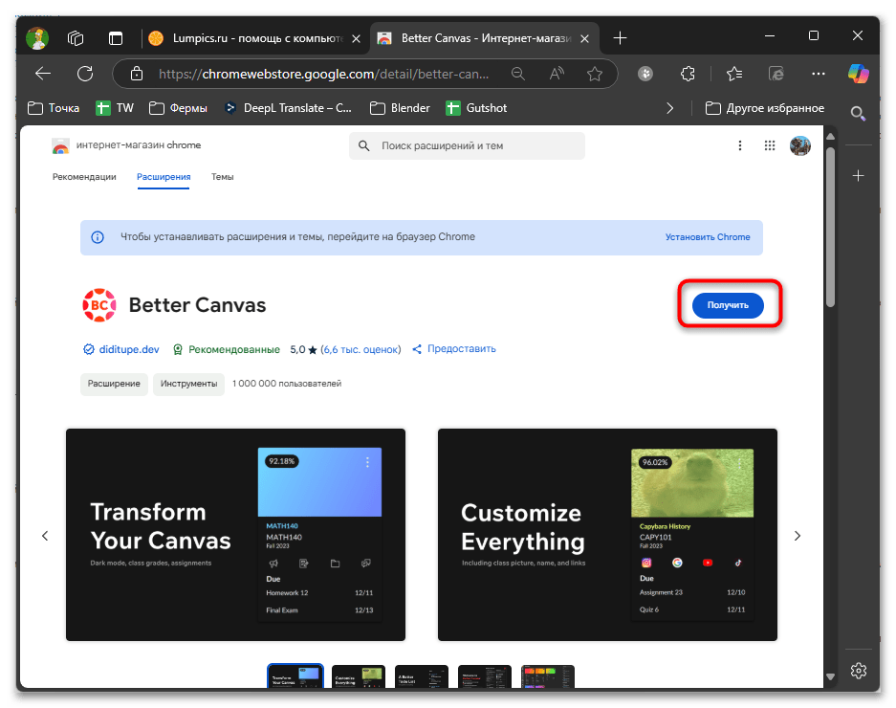896x708 pixels.
Task: Click the address bar URL
Action: pyautogui.click(x=323, y=74)
